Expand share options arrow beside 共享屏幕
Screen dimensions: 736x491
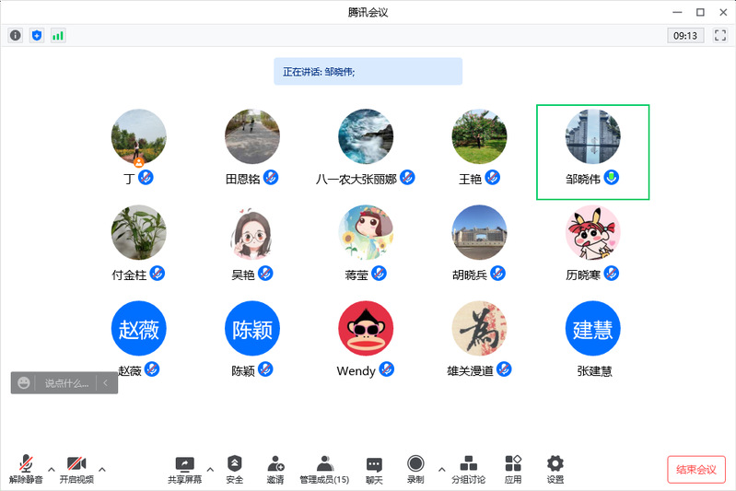(x=210, y=469)
